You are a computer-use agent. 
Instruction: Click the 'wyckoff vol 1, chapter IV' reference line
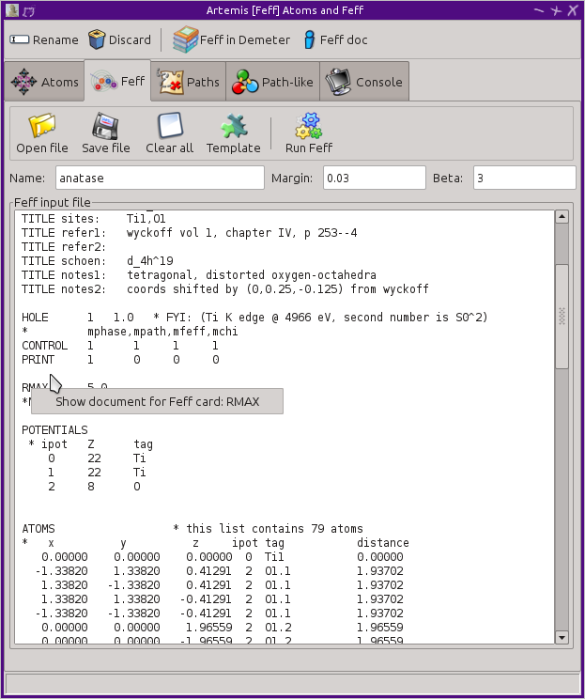coord(190,233)
